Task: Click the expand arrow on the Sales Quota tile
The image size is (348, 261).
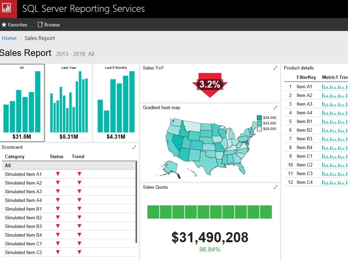Action: (x=275, y=187)
